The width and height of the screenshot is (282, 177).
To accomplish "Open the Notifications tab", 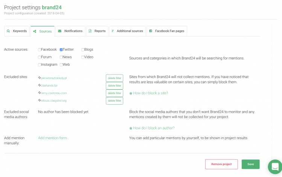I will coord(70,31).
